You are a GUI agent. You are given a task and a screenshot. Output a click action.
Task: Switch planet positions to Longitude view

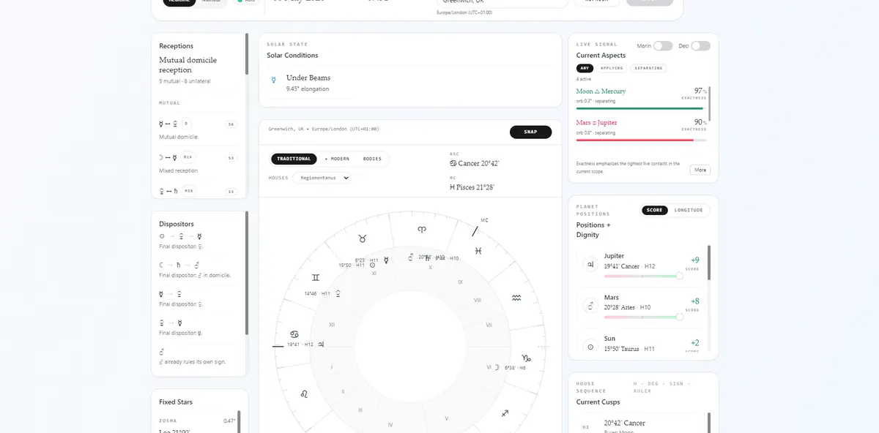pyautogui.click(x=689, y=210)
